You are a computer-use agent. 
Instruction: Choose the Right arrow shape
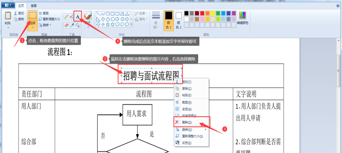click(117, 19)
